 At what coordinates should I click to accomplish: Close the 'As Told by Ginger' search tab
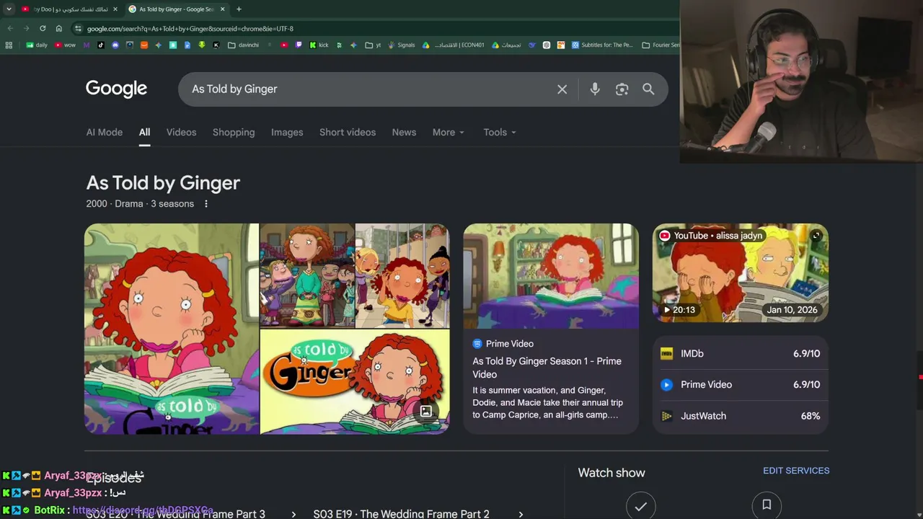pyautogui.click(x=222, y=9)
